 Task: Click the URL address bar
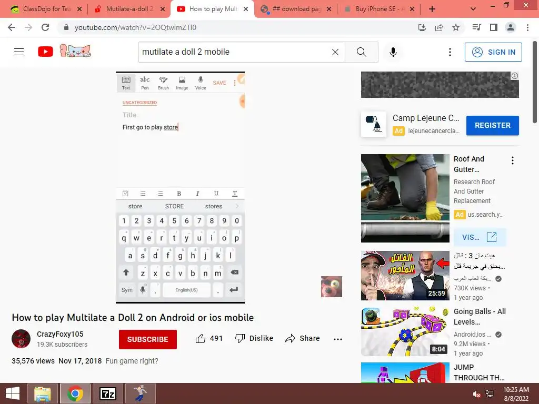[237, 27]
